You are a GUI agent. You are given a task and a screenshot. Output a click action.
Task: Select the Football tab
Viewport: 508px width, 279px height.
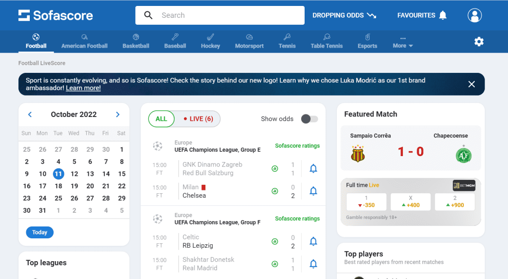tap(36, 42)
